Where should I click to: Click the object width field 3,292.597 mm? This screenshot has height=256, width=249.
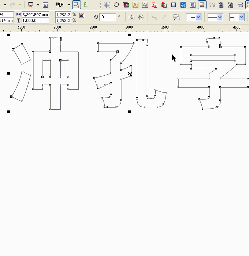coord(35,14)
